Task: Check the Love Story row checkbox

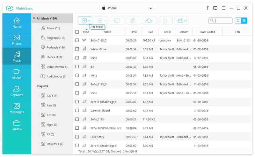Action: [x=77, y=137]
